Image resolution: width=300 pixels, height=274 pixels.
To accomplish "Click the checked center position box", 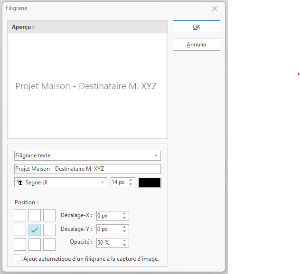I will pyautogui.click(x=35, y=230).
